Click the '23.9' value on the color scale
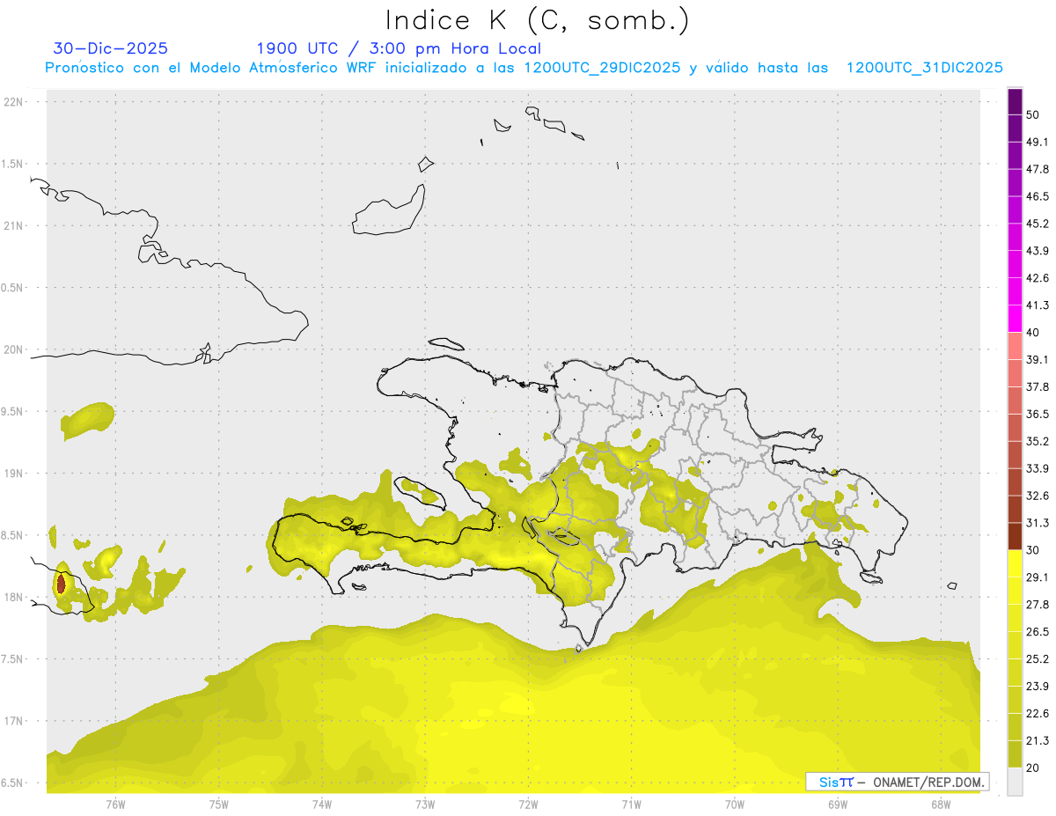The height and width of the screenshot is (816, 1056). pyautogui.click(x=1038, y=687)
